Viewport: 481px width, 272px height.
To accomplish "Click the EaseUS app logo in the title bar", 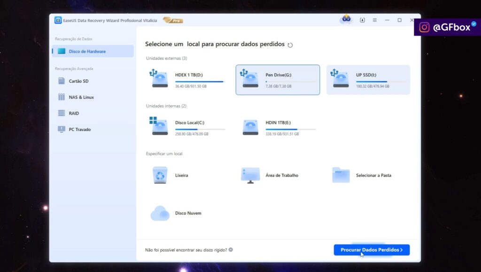I will pyautogui.click(x=58, y=20).
